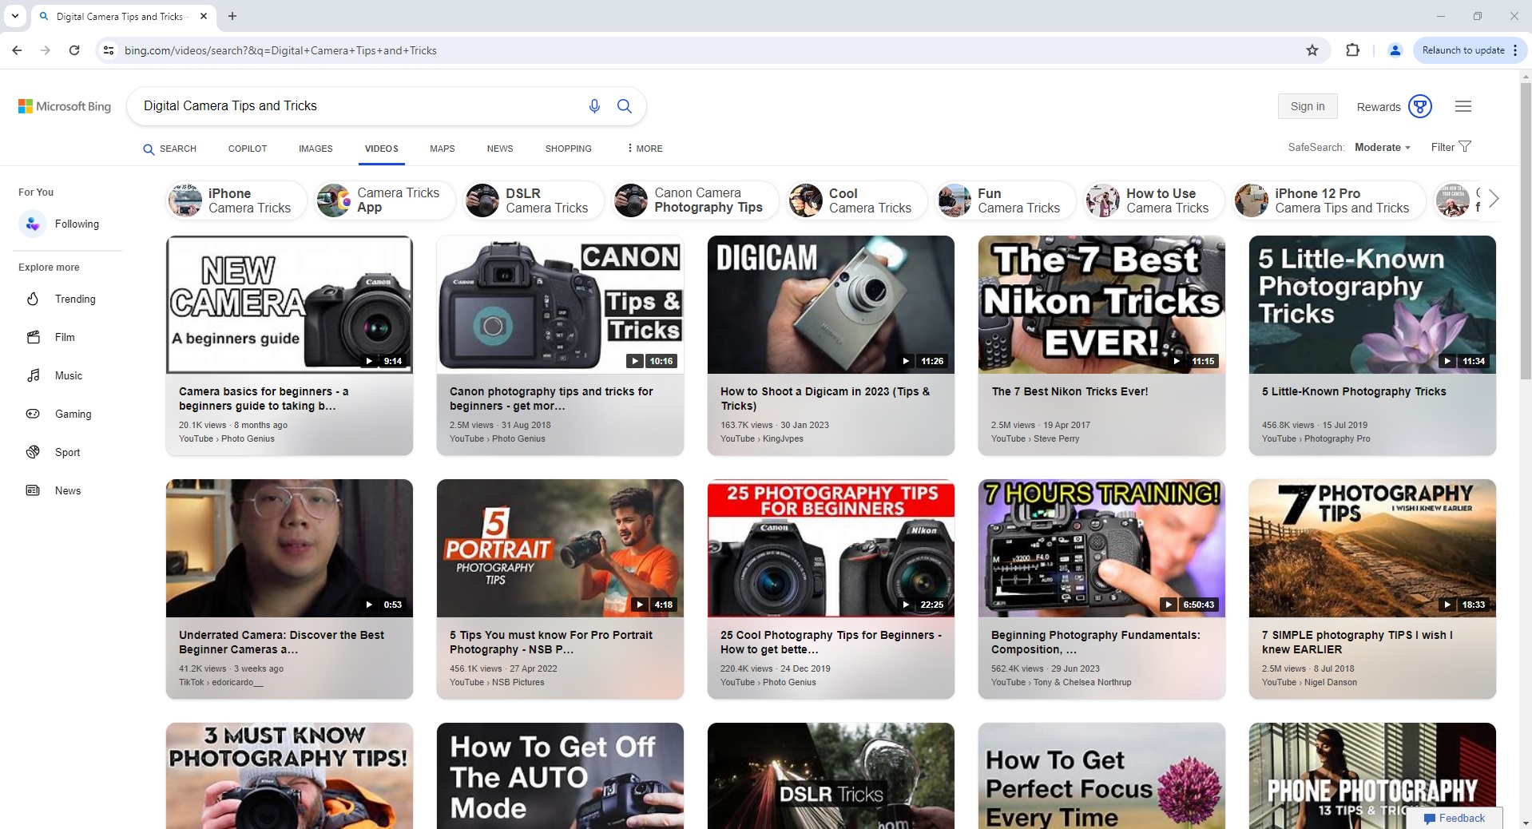The image size is (1532, 829).
Task: Expand more suggestion chips with right arrow
Action: [1493, 199]
